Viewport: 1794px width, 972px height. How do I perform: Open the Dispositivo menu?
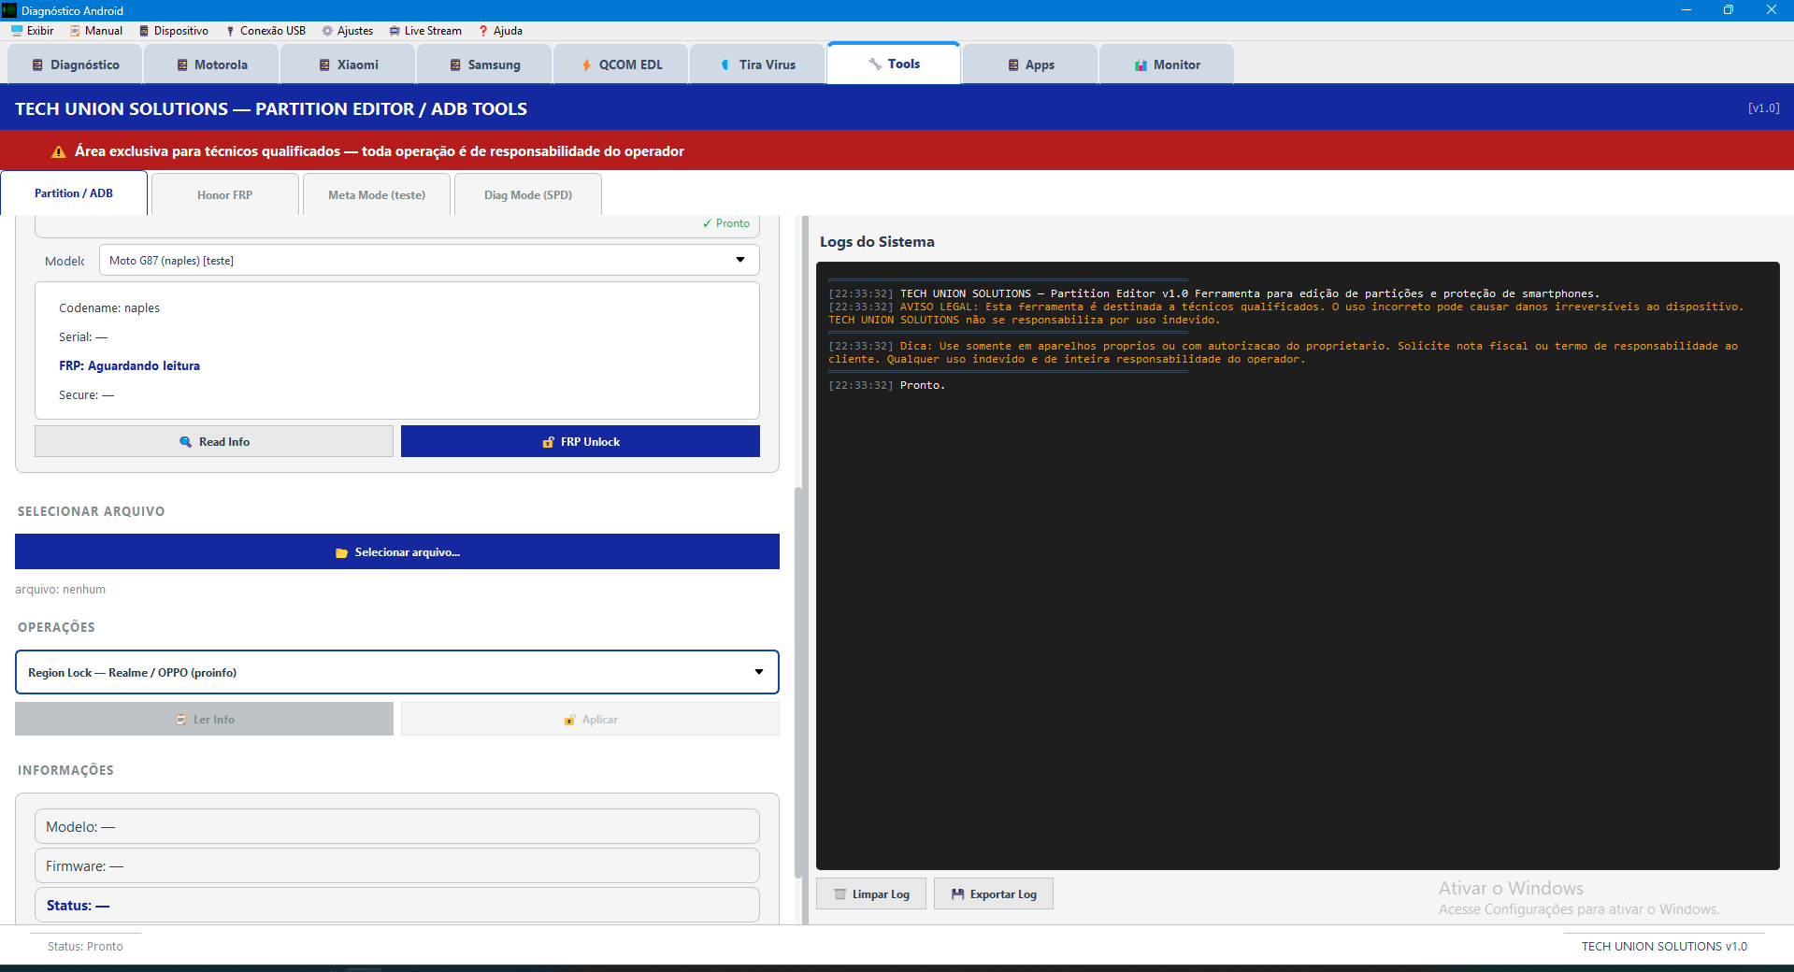click(174, 31)
